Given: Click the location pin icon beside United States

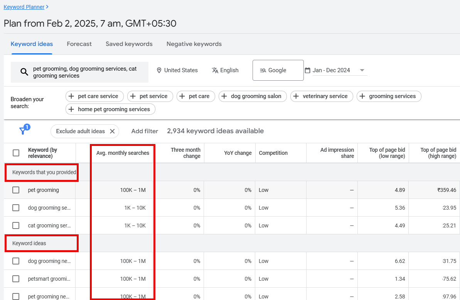Looking at the screenshot, I should pos(159,70).
